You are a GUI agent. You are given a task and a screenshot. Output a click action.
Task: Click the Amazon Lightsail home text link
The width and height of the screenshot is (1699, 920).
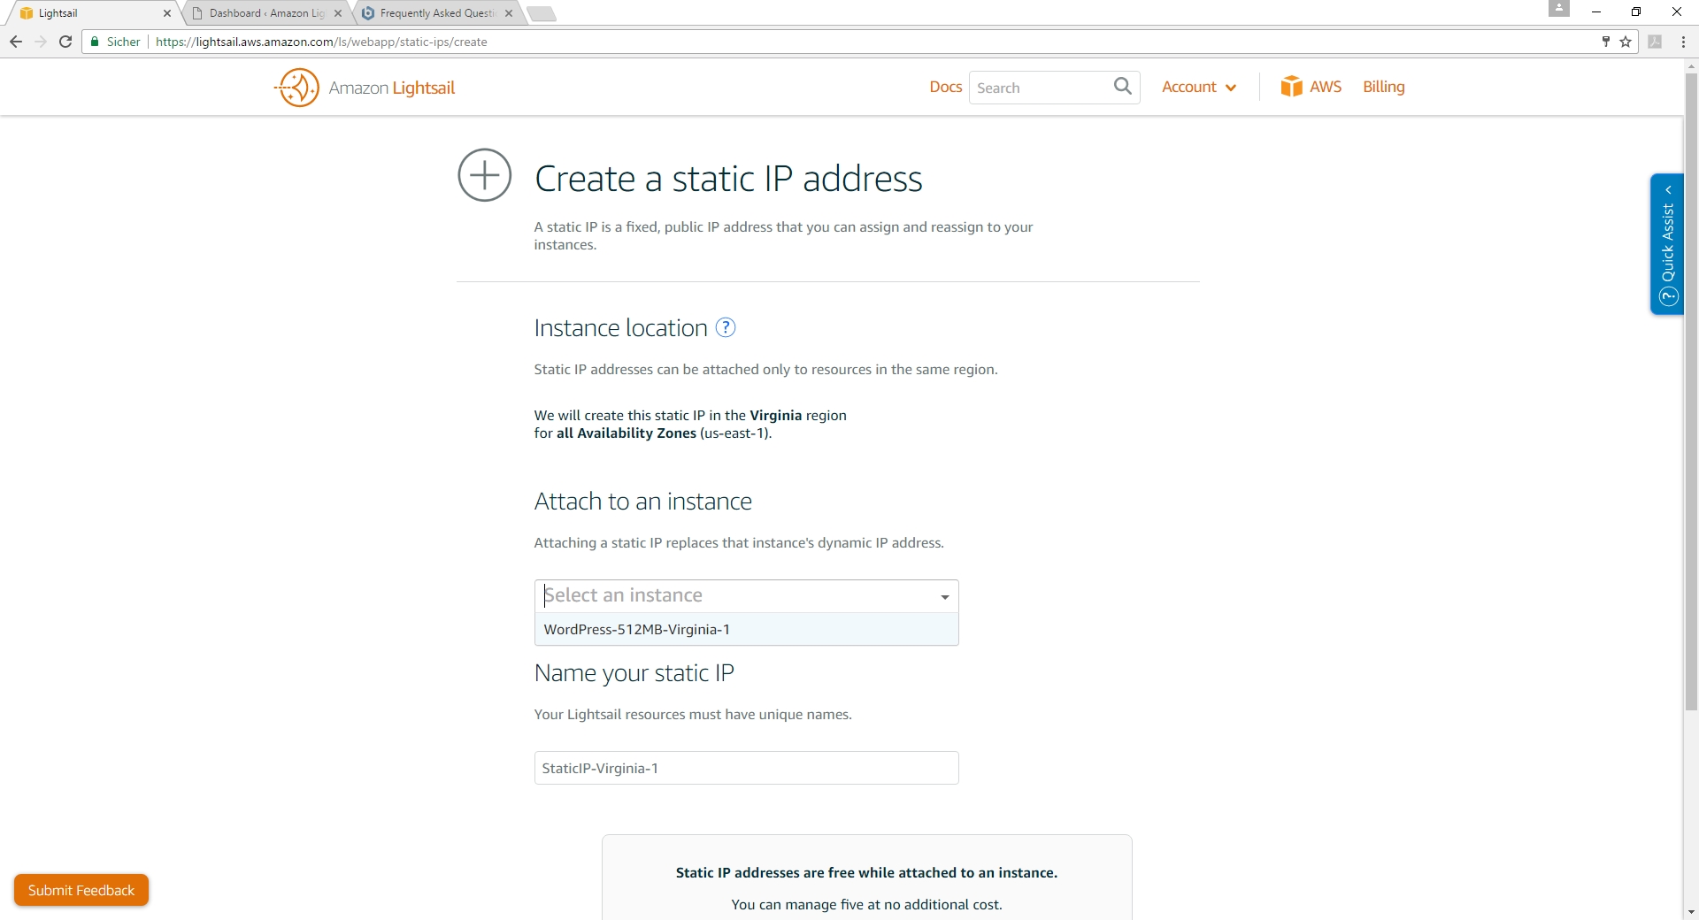tap(392, 88)
